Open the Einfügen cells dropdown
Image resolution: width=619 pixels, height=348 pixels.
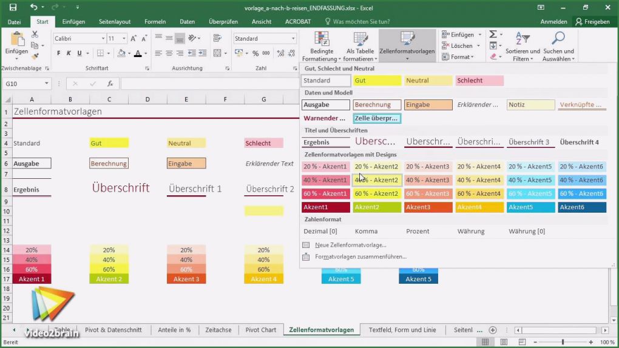point(461,35)
